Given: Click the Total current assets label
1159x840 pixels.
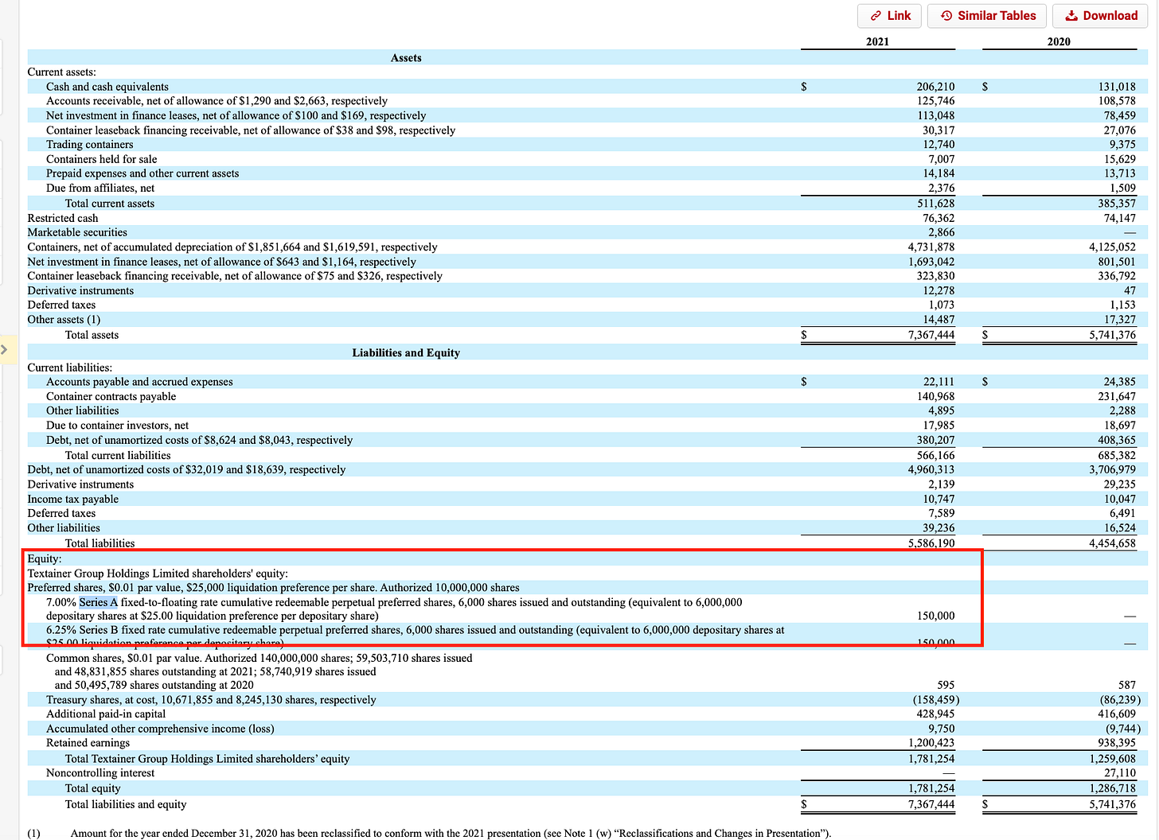Looking at the screenshot, I should pos(110,204).
